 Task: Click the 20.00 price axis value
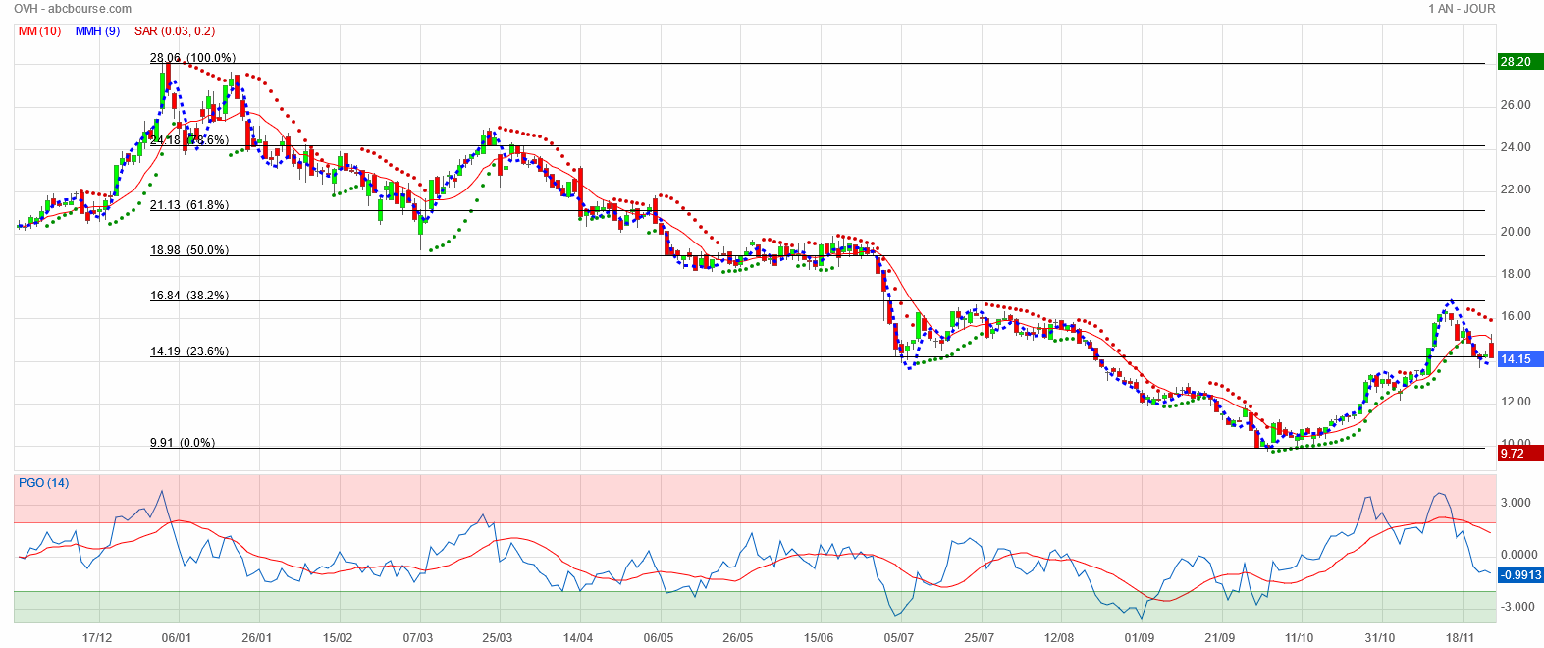[1516, 232]
